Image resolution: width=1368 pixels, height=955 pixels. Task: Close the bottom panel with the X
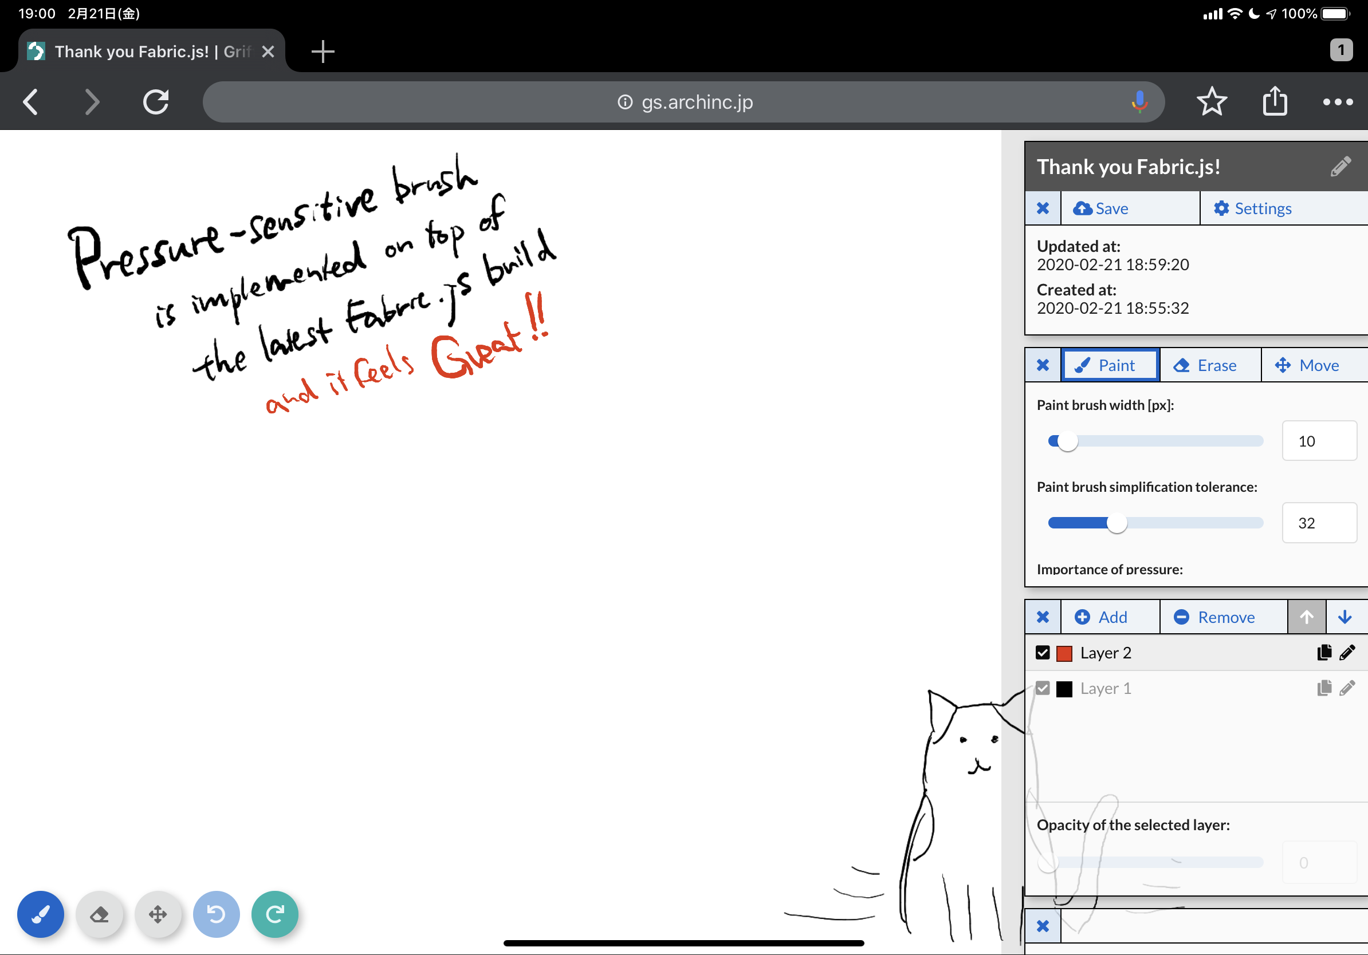(1043, 926)
